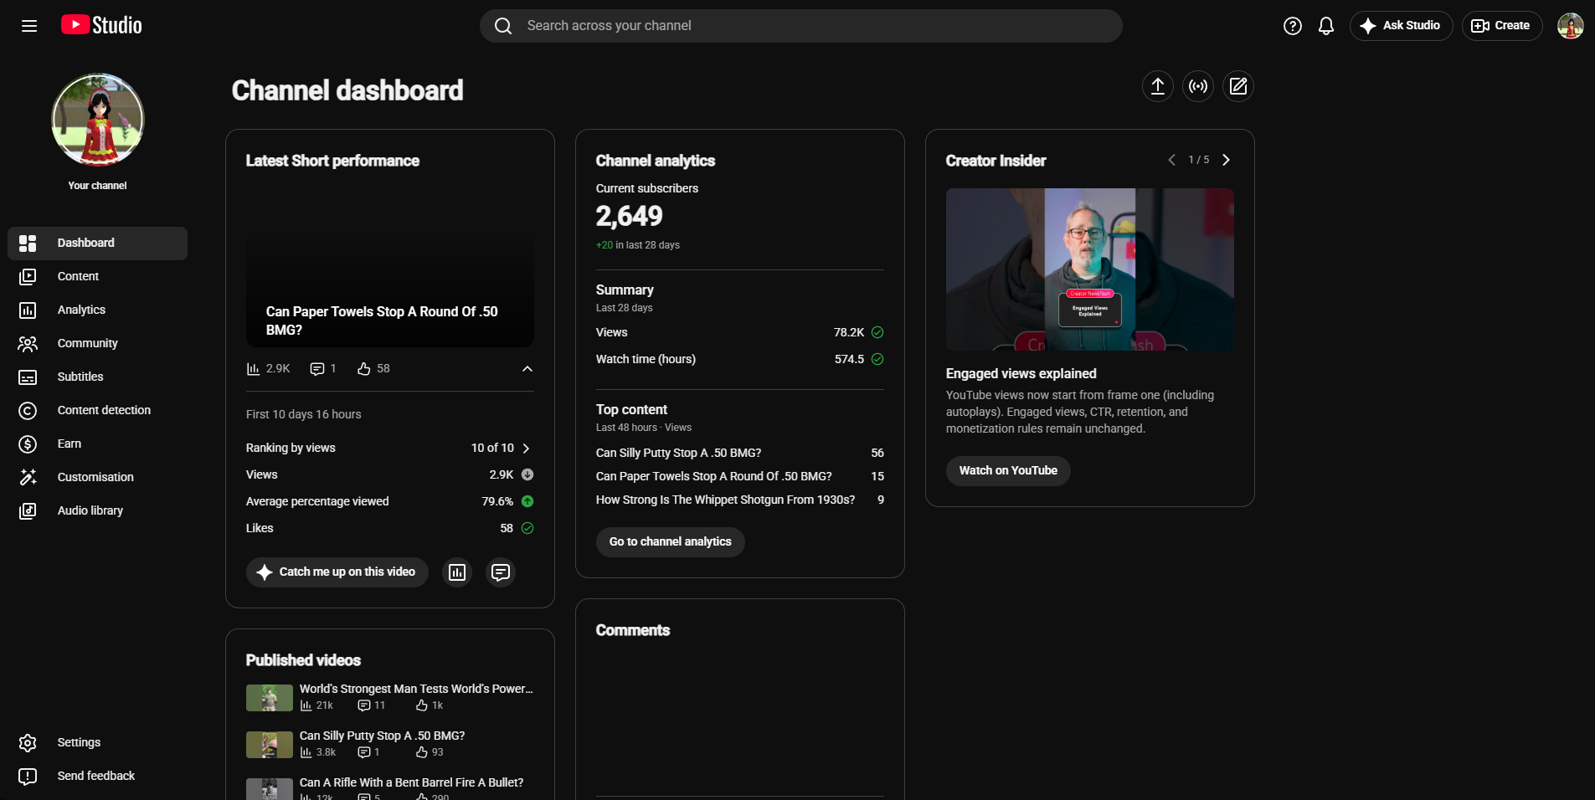Open the notifications bell

[1326, 26]
